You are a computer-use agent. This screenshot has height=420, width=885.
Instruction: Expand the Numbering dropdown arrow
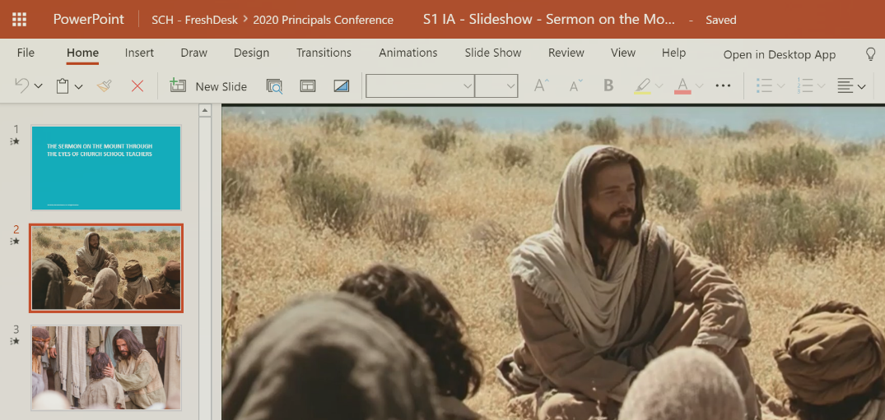pos(822,86)
